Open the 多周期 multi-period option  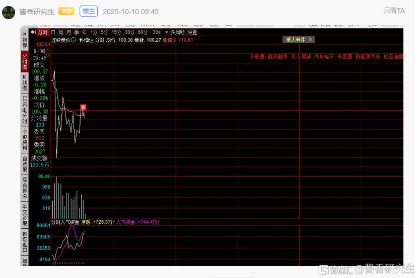click(177, 32)
